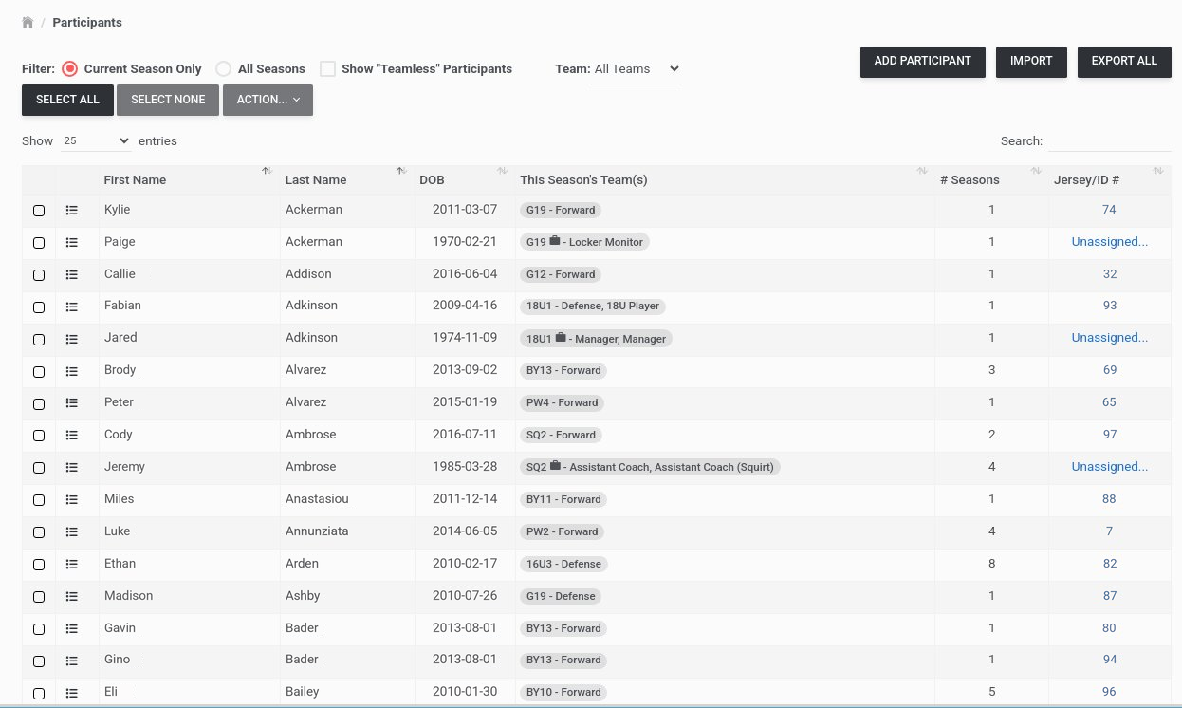This screenshot has height=708, width=1182.
Task: Open row menu icon for Paige Ackerman
Action: pos(71,242)
